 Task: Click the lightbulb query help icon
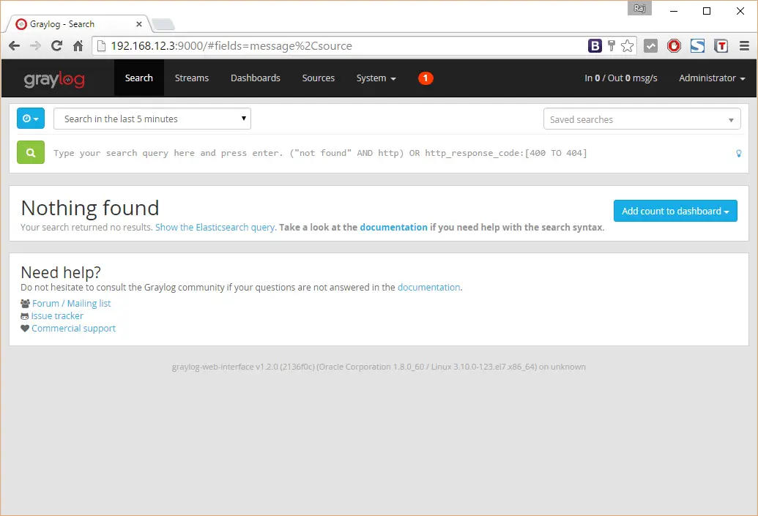click(x=738, y=154)
